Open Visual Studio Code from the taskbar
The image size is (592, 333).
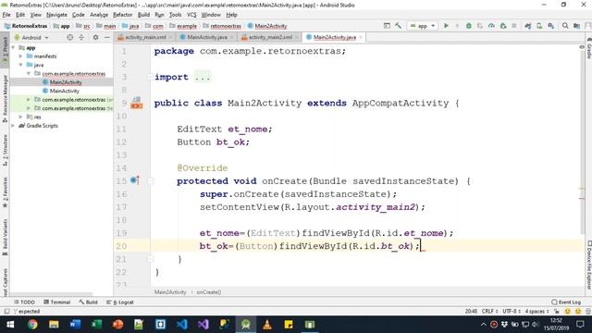tap(181, 325)
